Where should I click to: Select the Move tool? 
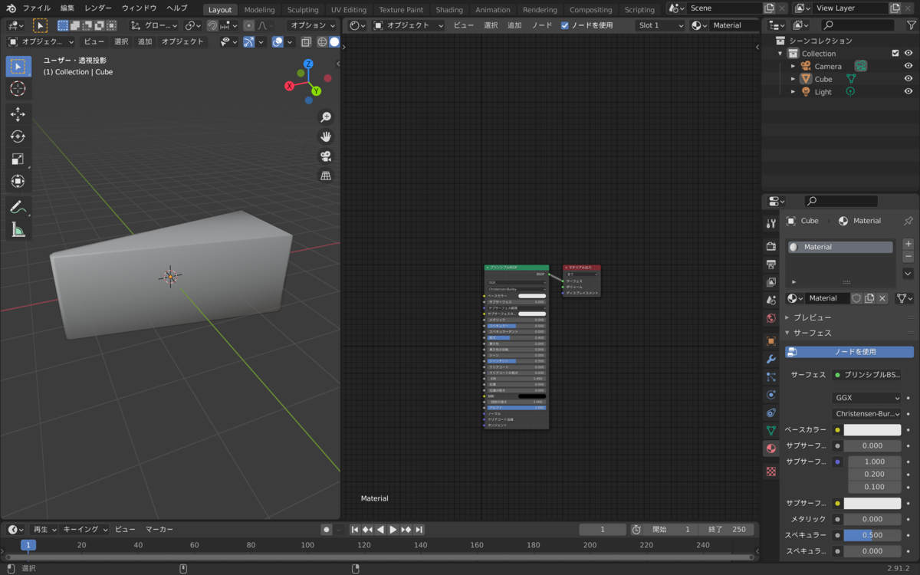(x=18, y=115)
